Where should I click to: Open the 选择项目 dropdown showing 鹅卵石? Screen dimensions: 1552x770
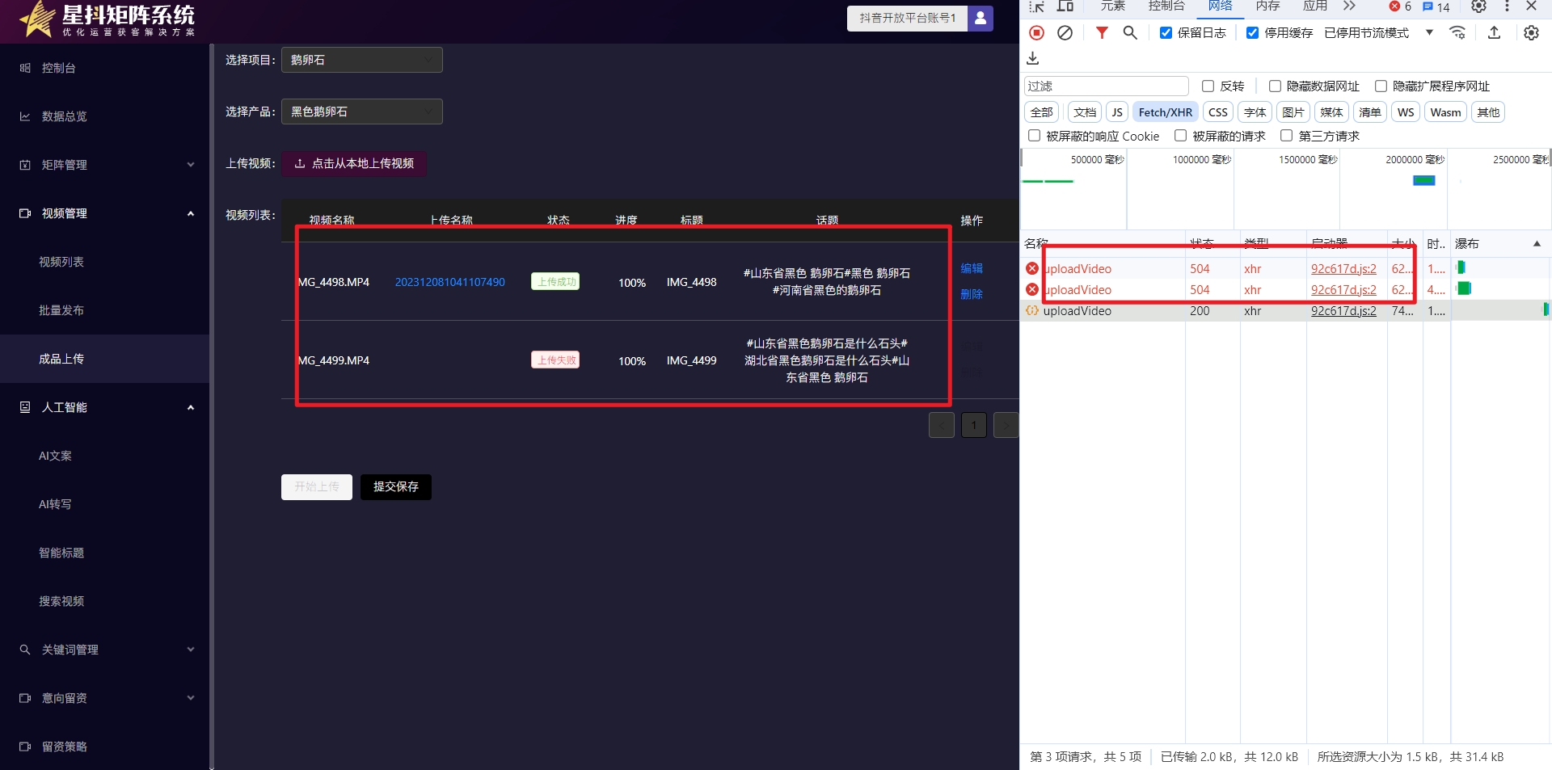[361, 60]
